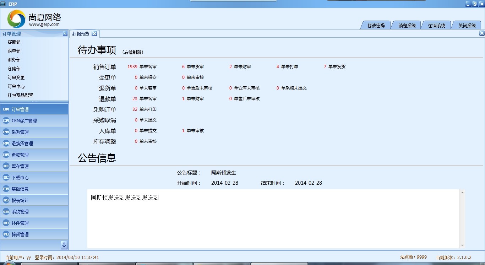The width and height of the screenshot is (485, 265).
Task: Click the ERP title bar app icon
Action: pos(3,4)
